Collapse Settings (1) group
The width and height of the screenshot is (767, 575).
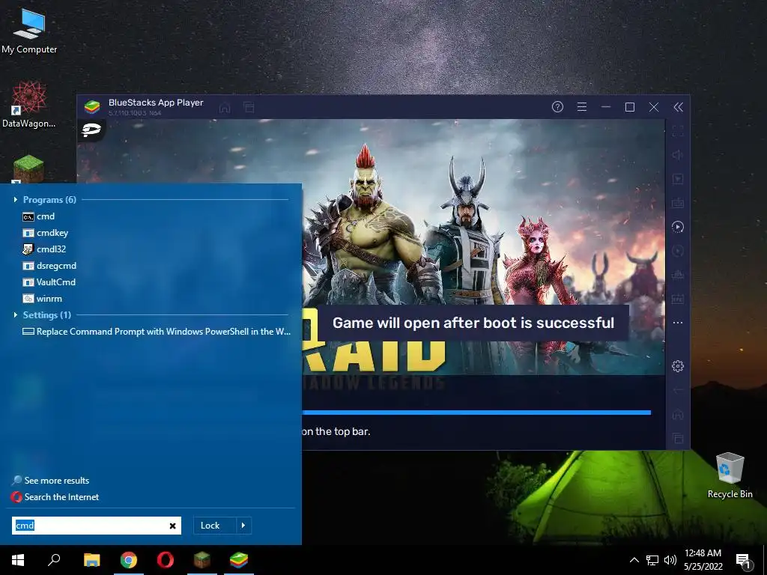coord(16,315)
